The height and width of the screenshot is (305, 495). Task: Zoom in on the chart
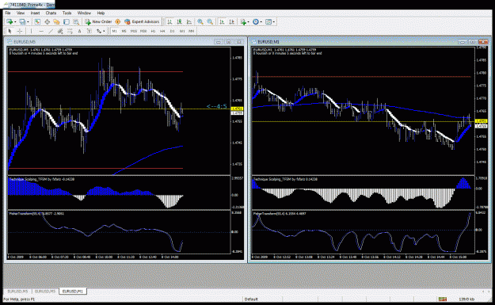(x=200, y=22)
